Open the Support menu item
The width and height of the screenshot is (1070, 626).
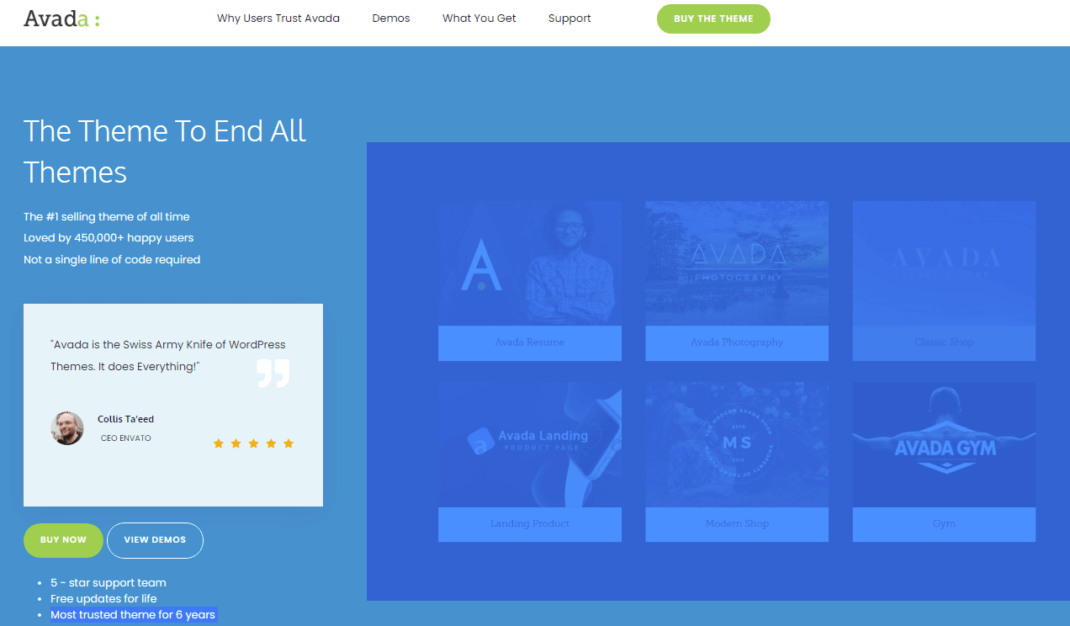(x=569, y=18)
